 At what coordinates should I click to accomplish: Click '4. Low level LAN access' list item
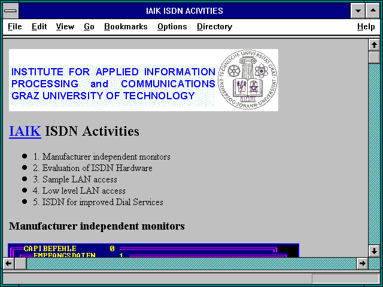coord(79,191)
